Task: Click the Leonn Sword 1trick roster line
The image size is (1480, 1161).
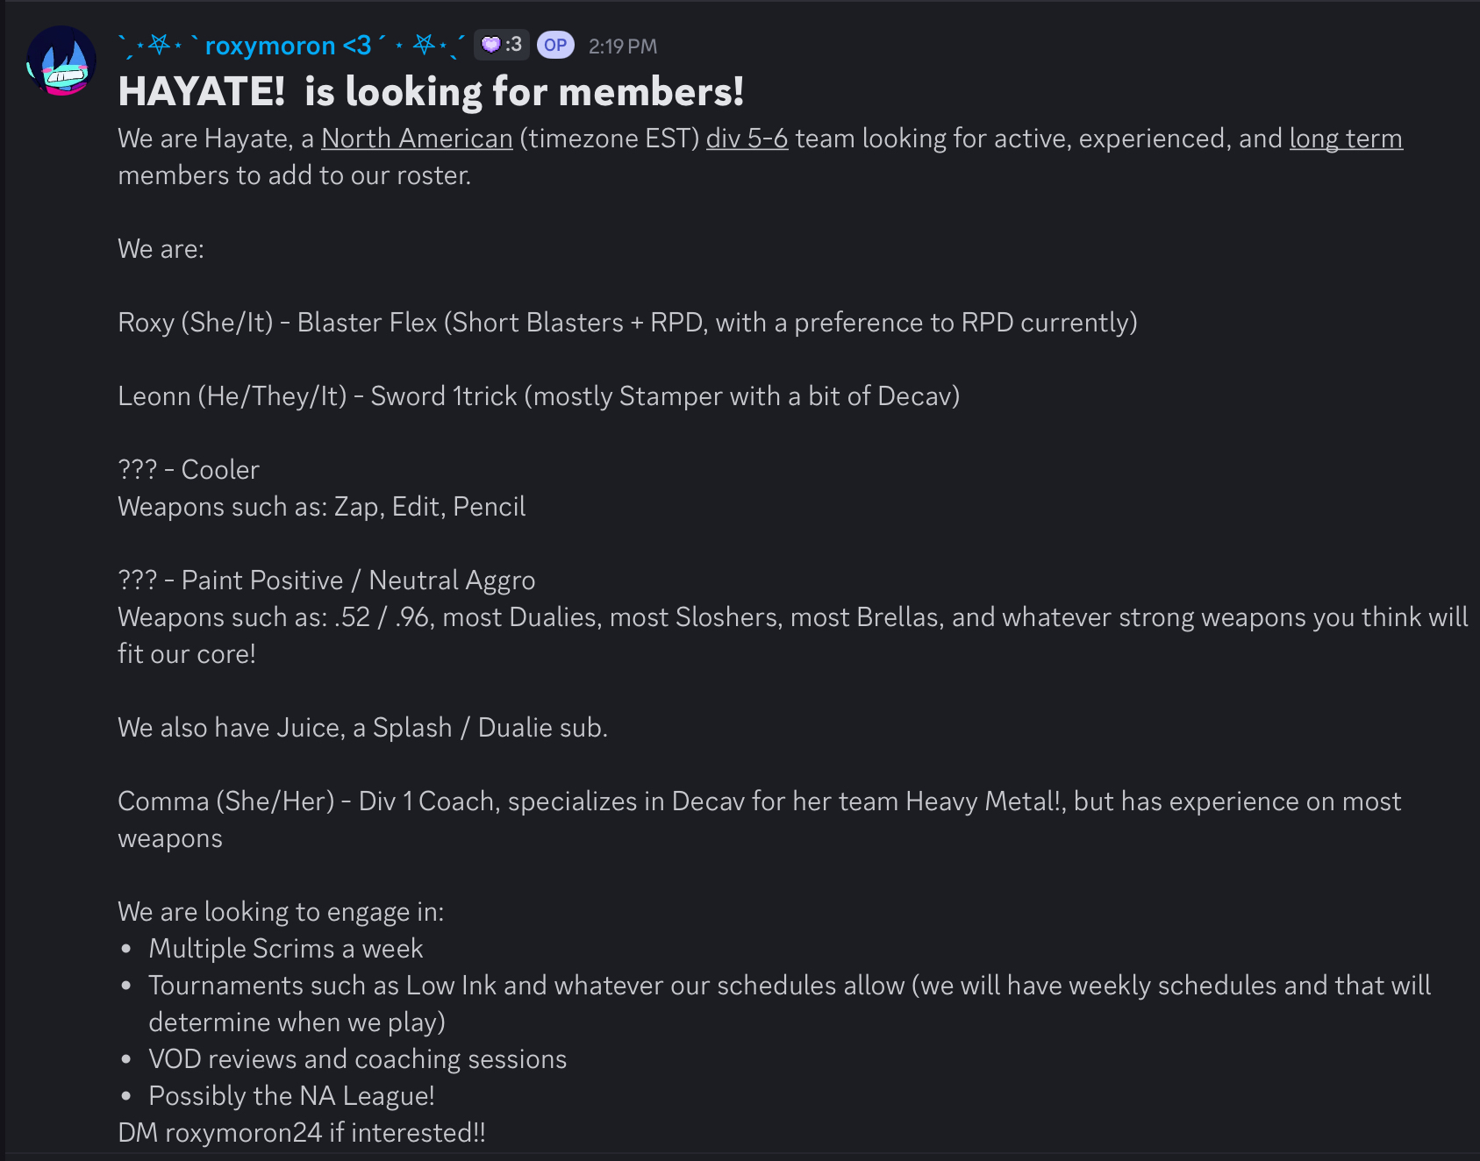Action: coord(539,396)
